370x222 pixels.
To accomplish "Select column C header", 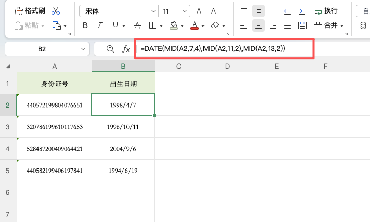I will click(x=179, y=66).
